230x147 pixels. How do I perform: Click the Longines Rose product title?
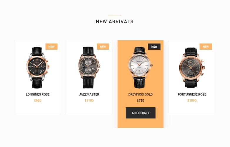(x=38, y=94)
